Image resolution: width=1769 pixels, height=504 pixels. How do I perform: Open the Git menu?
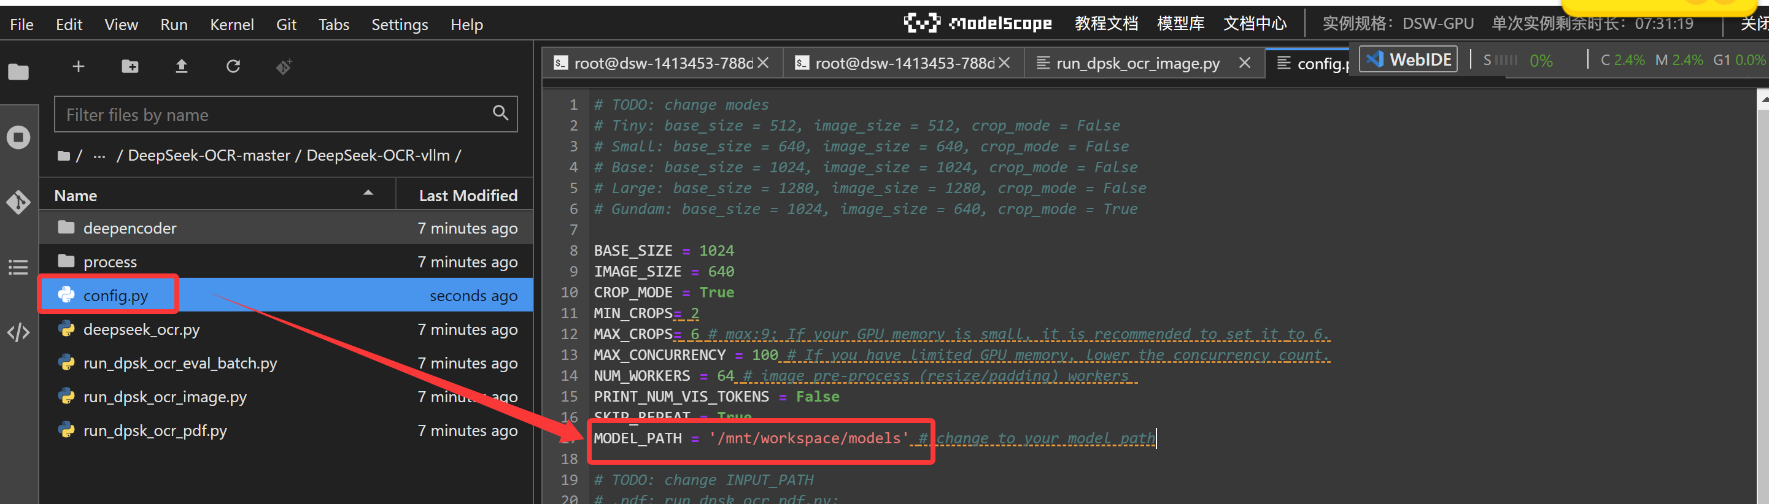[x=285, y=25]
